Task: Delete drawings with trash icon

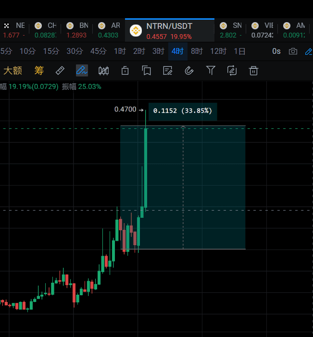Action: pyautogui.click(x=253, y=71)
